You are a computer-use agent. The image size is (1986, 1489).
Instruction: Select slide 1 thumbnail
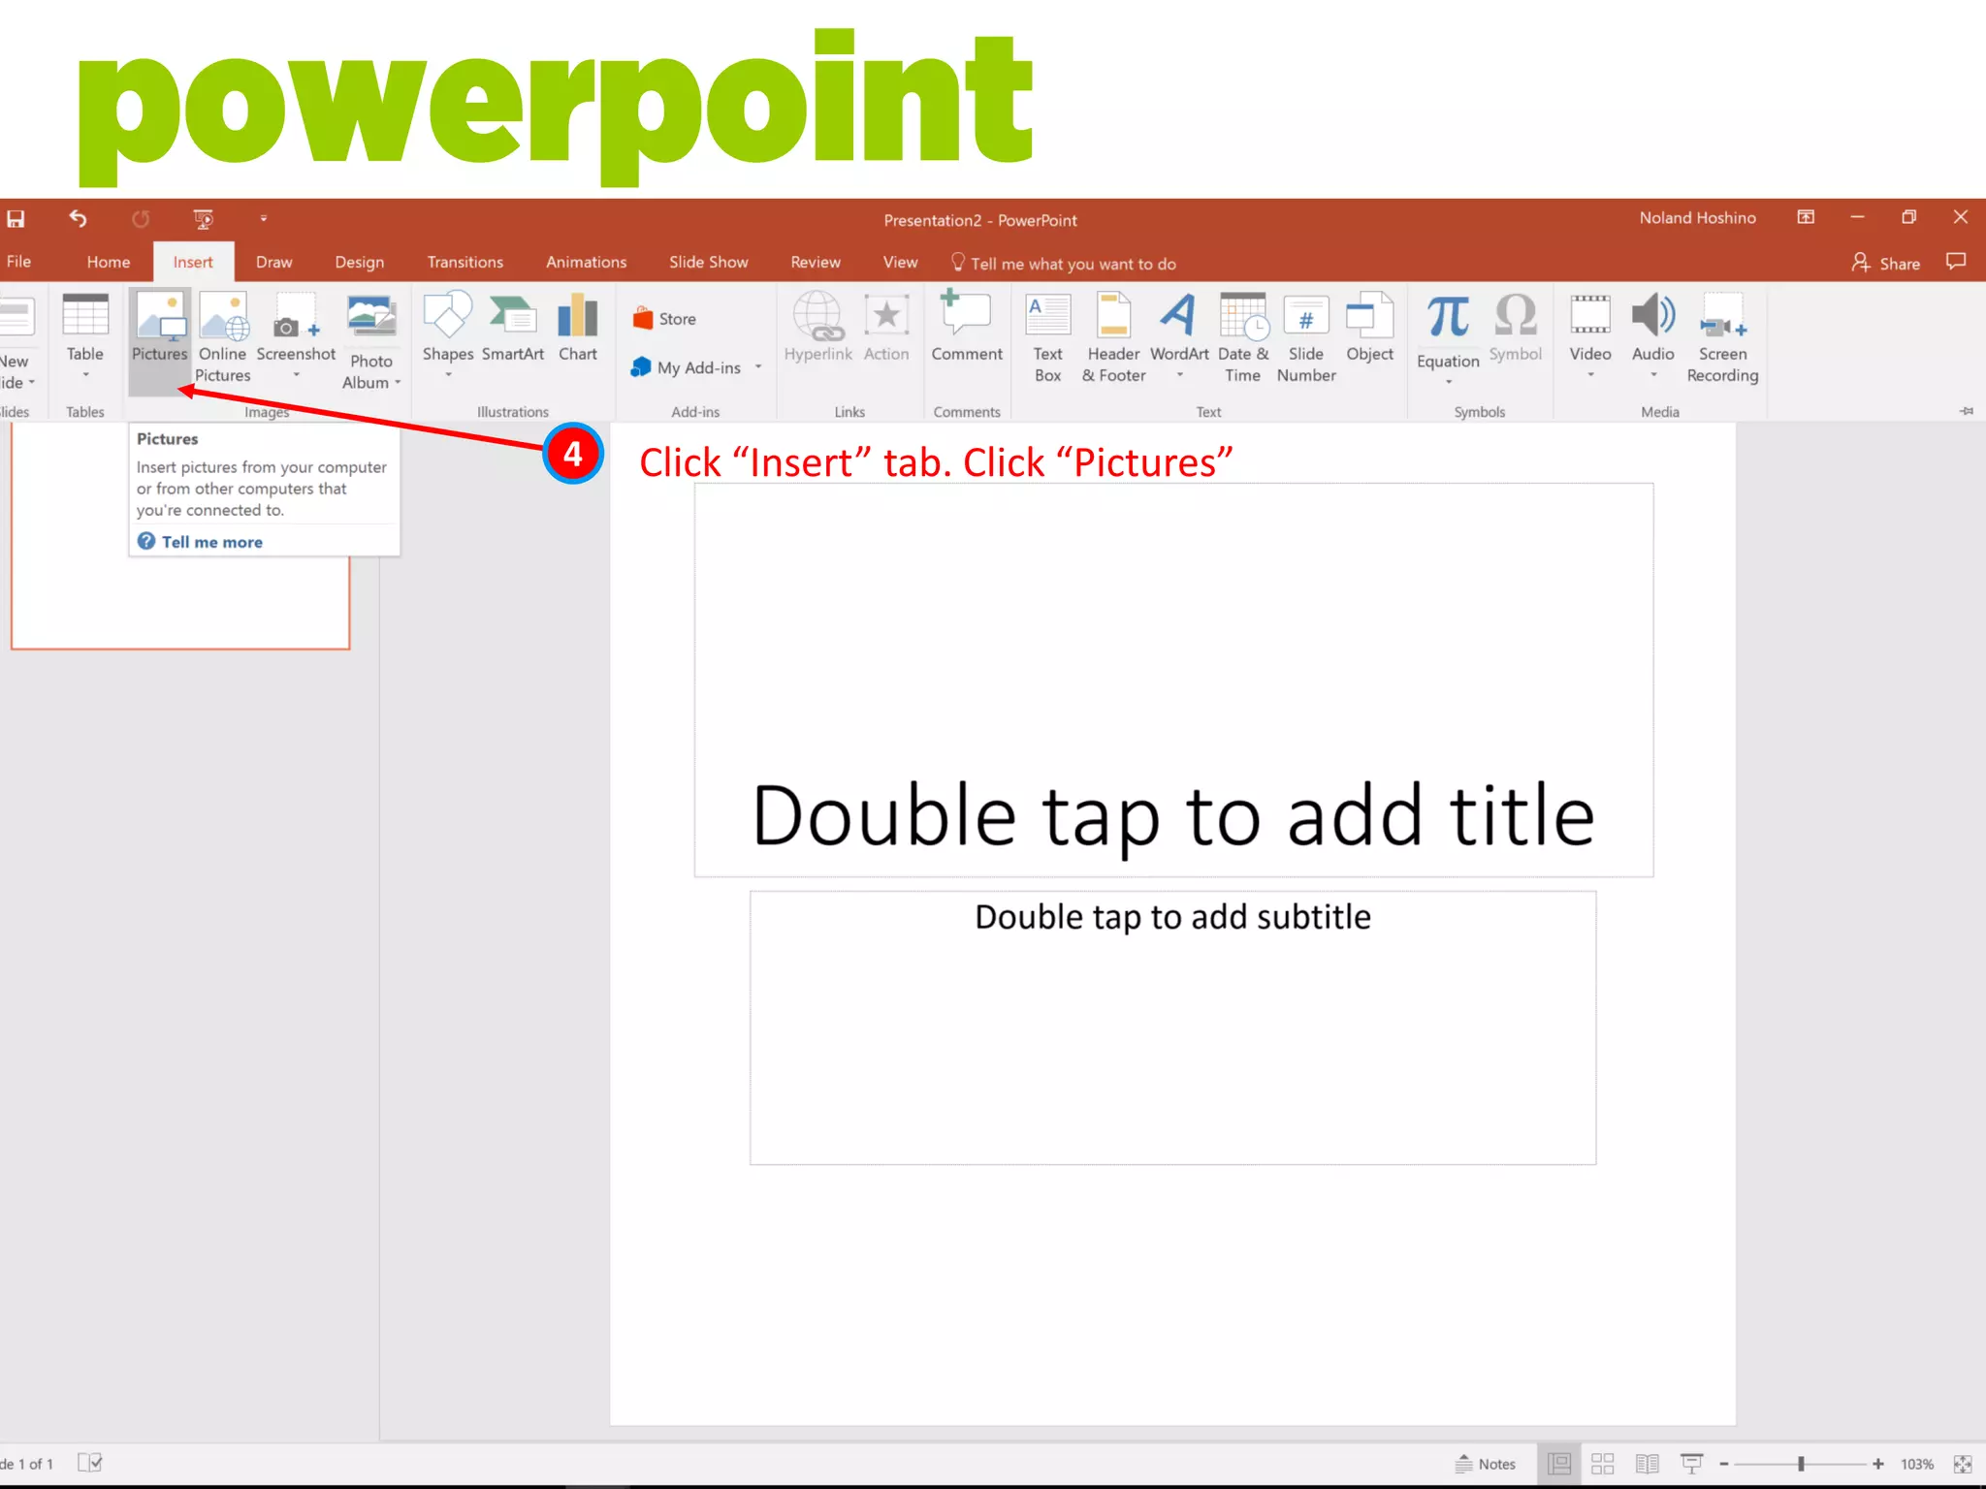[x=180, y=601]
